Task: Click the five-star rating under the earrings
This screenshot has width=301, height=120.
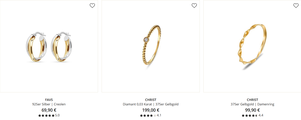Action: tap(46, 116)
